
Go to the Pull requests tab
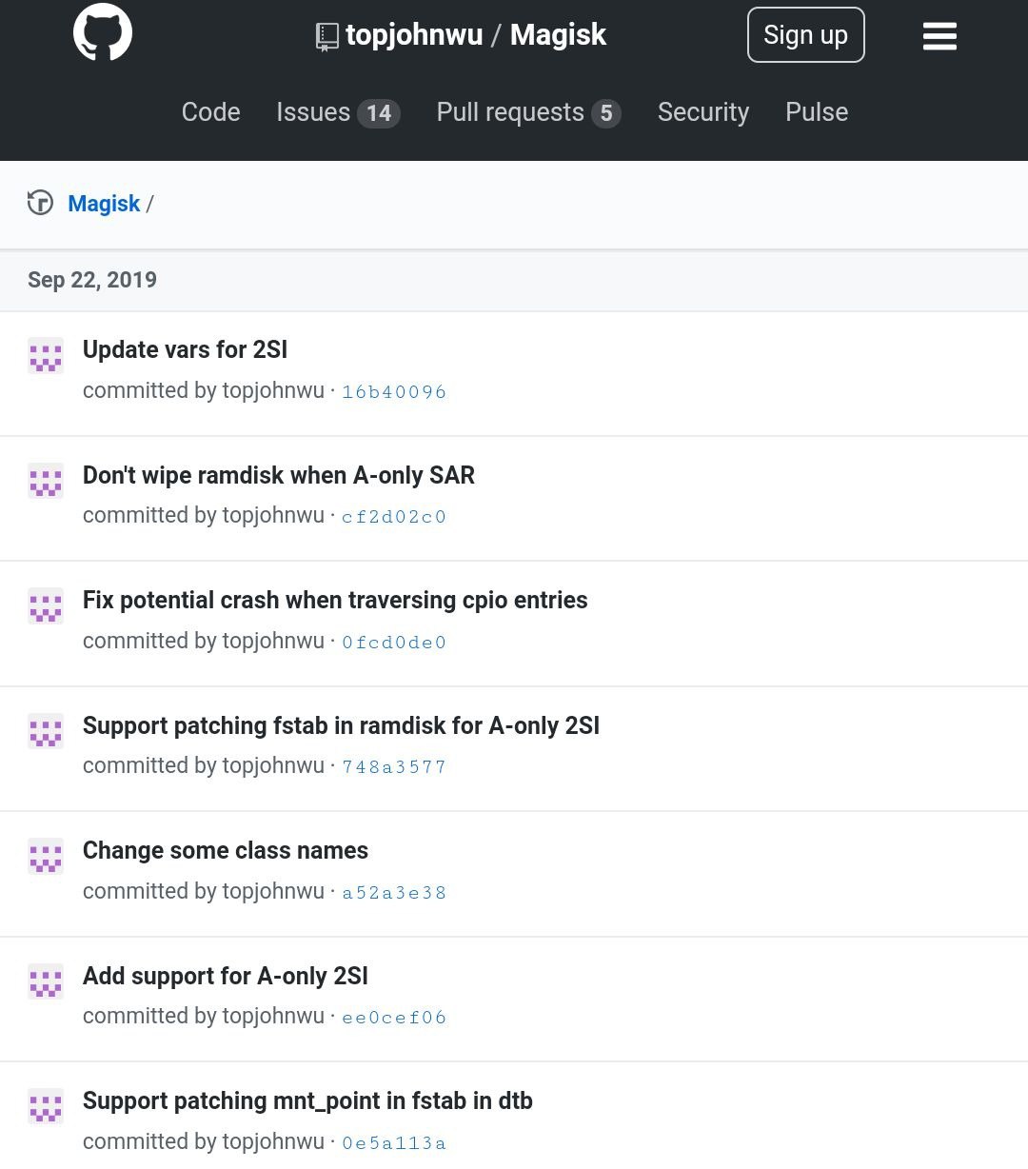[528, 112]
